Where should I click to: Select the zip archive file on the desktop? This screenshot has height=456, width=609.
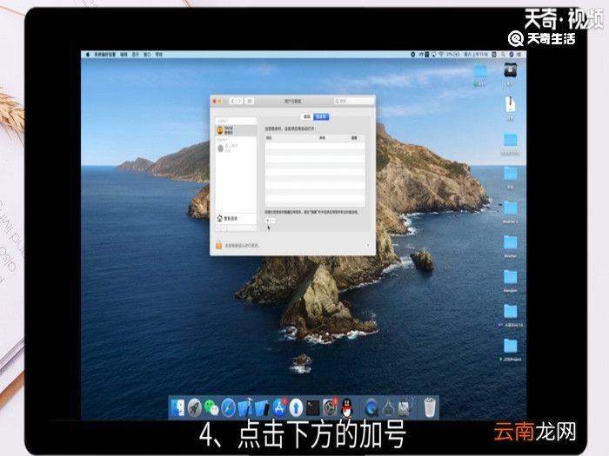coord(510,104)
